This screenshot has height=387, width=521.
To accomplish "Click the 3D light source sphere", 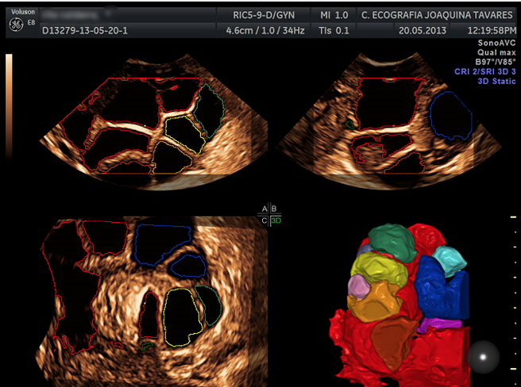I will [482, 356].
